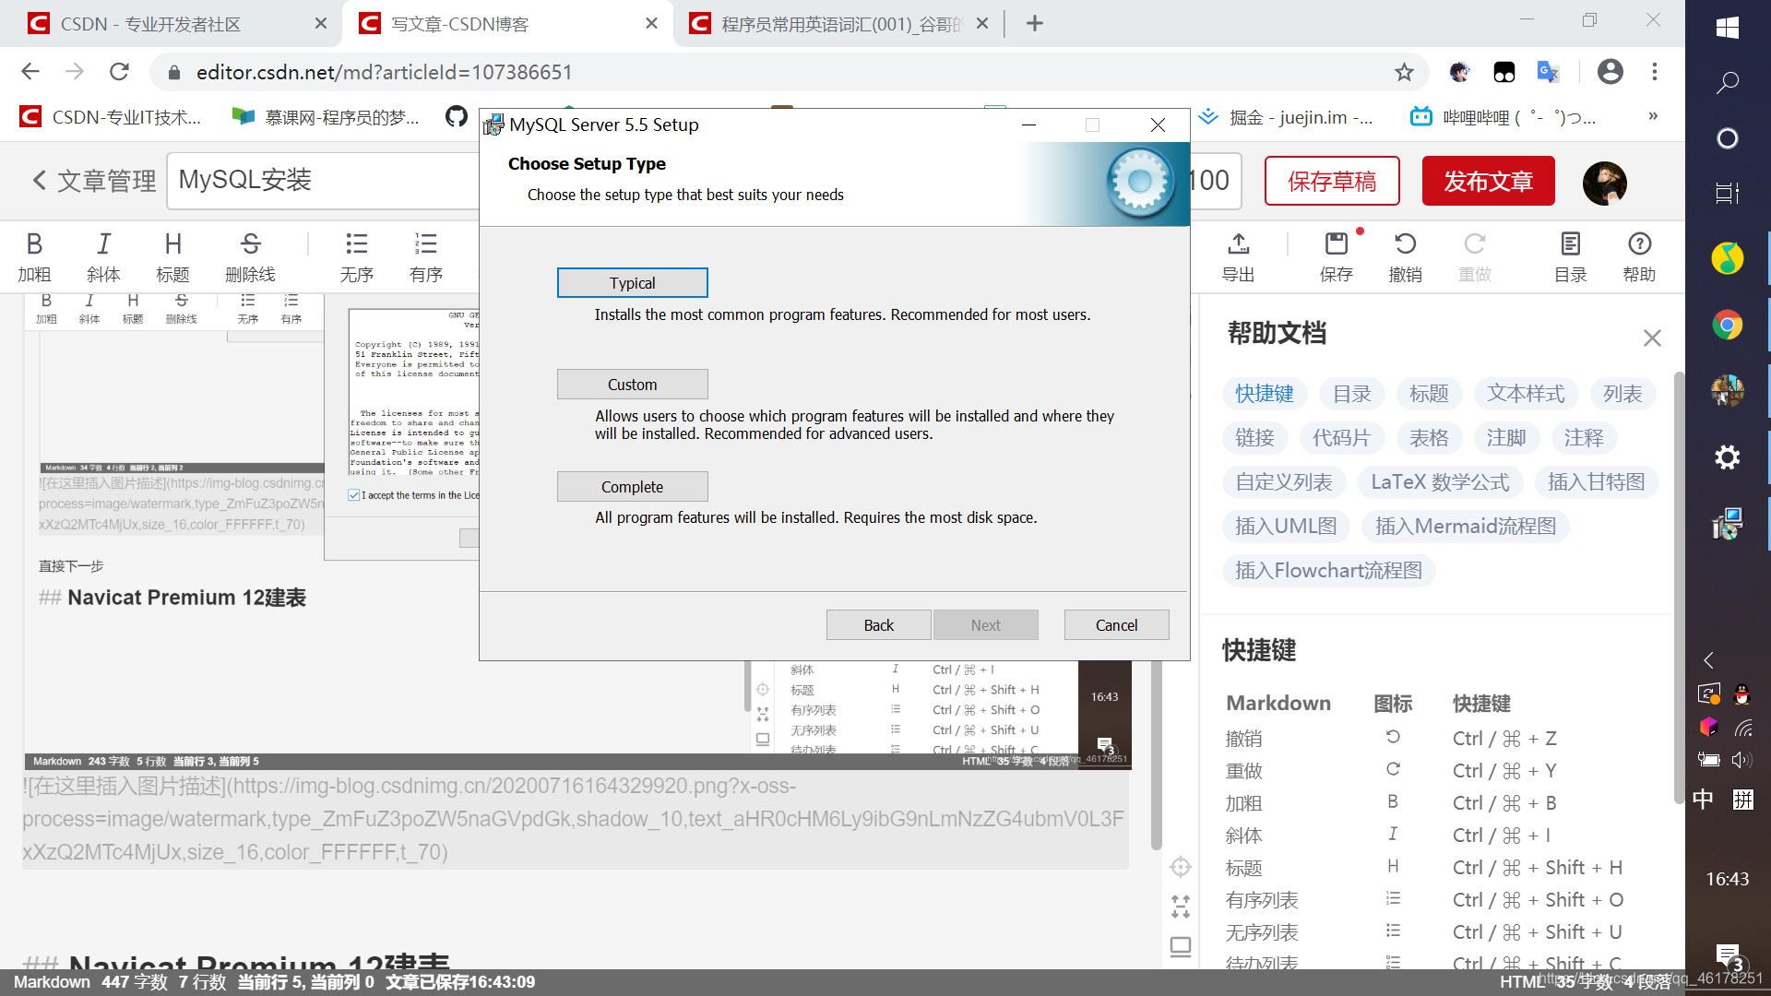Insert an unordered list (无序)
Viewport: 1771px width, 996px height.
(x=357, y=256)
